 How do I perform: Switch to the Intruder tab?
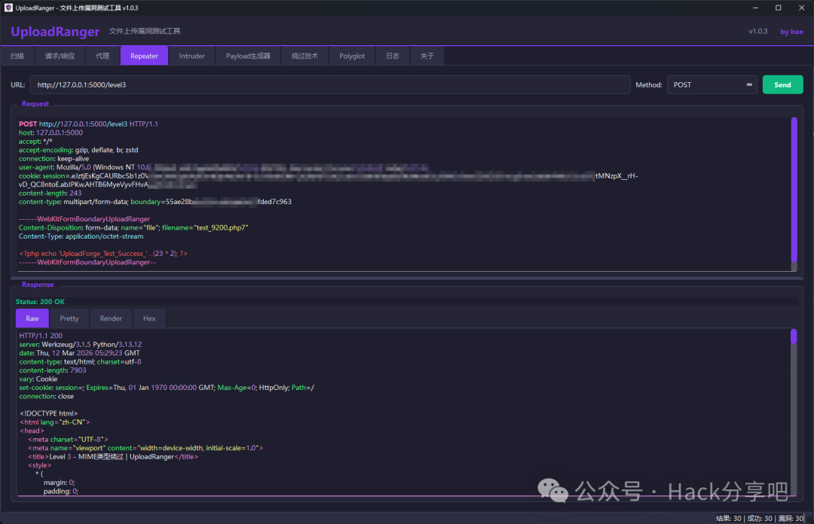(192, 56)
